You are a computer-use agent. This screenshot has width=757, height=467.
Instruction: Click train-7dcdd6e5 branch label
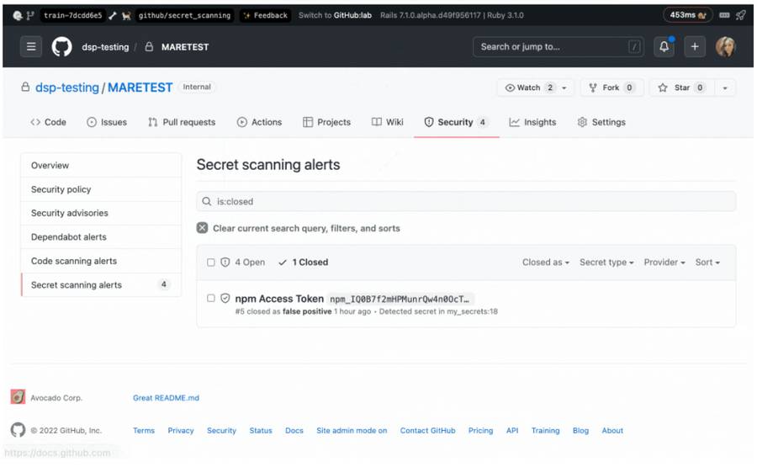(72, 15)
